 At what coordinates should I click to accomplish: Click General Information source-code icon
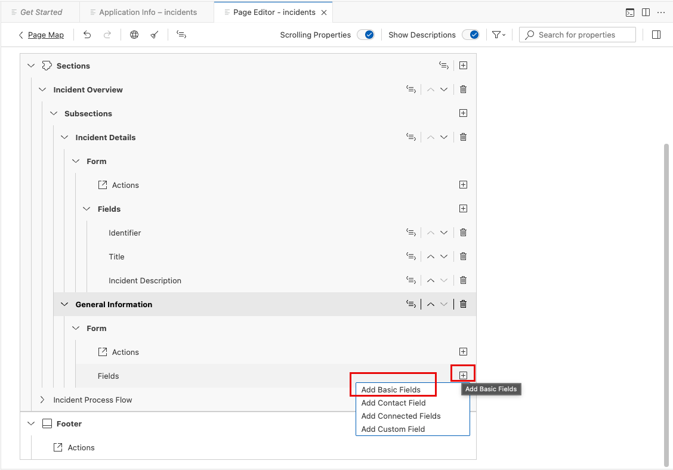(411, 304)
